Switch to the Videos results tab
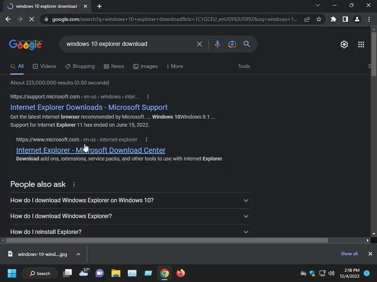The height and width of the screenshot is (282, 377). coord(44,66)
